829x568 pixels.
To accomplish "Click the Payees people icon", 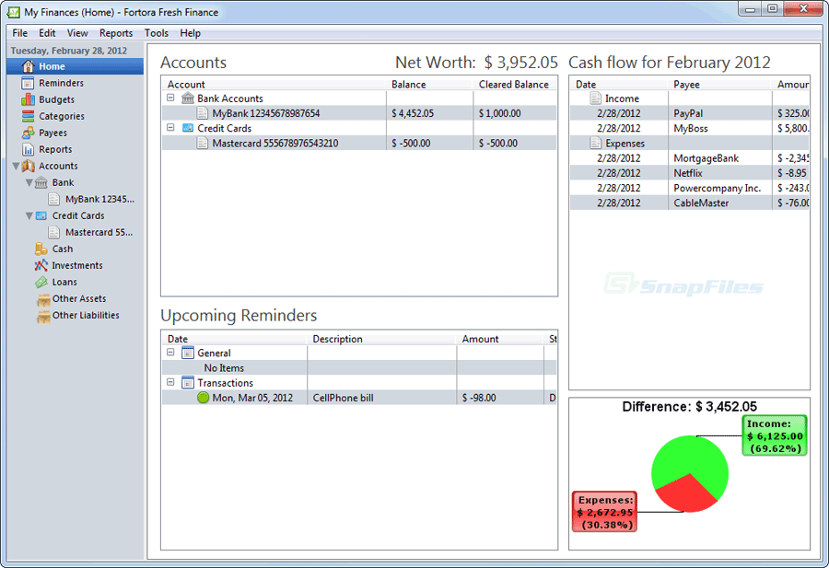I will point(28,133).
